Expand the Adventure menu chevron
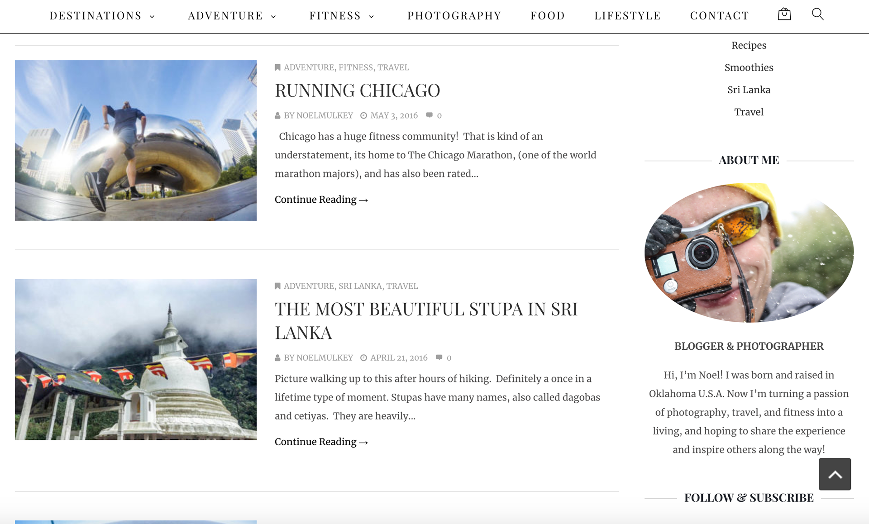The width and height of the screenshot is (869, 524). (273, 17)
